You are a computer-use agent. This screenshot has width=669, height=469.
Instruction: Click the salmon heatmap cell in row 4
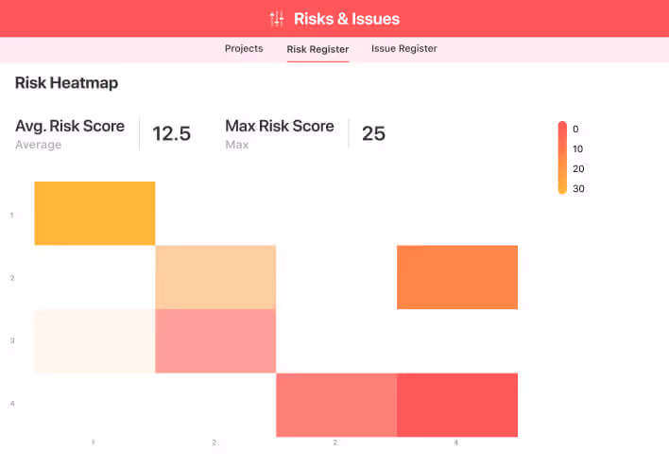coord(336,405)
